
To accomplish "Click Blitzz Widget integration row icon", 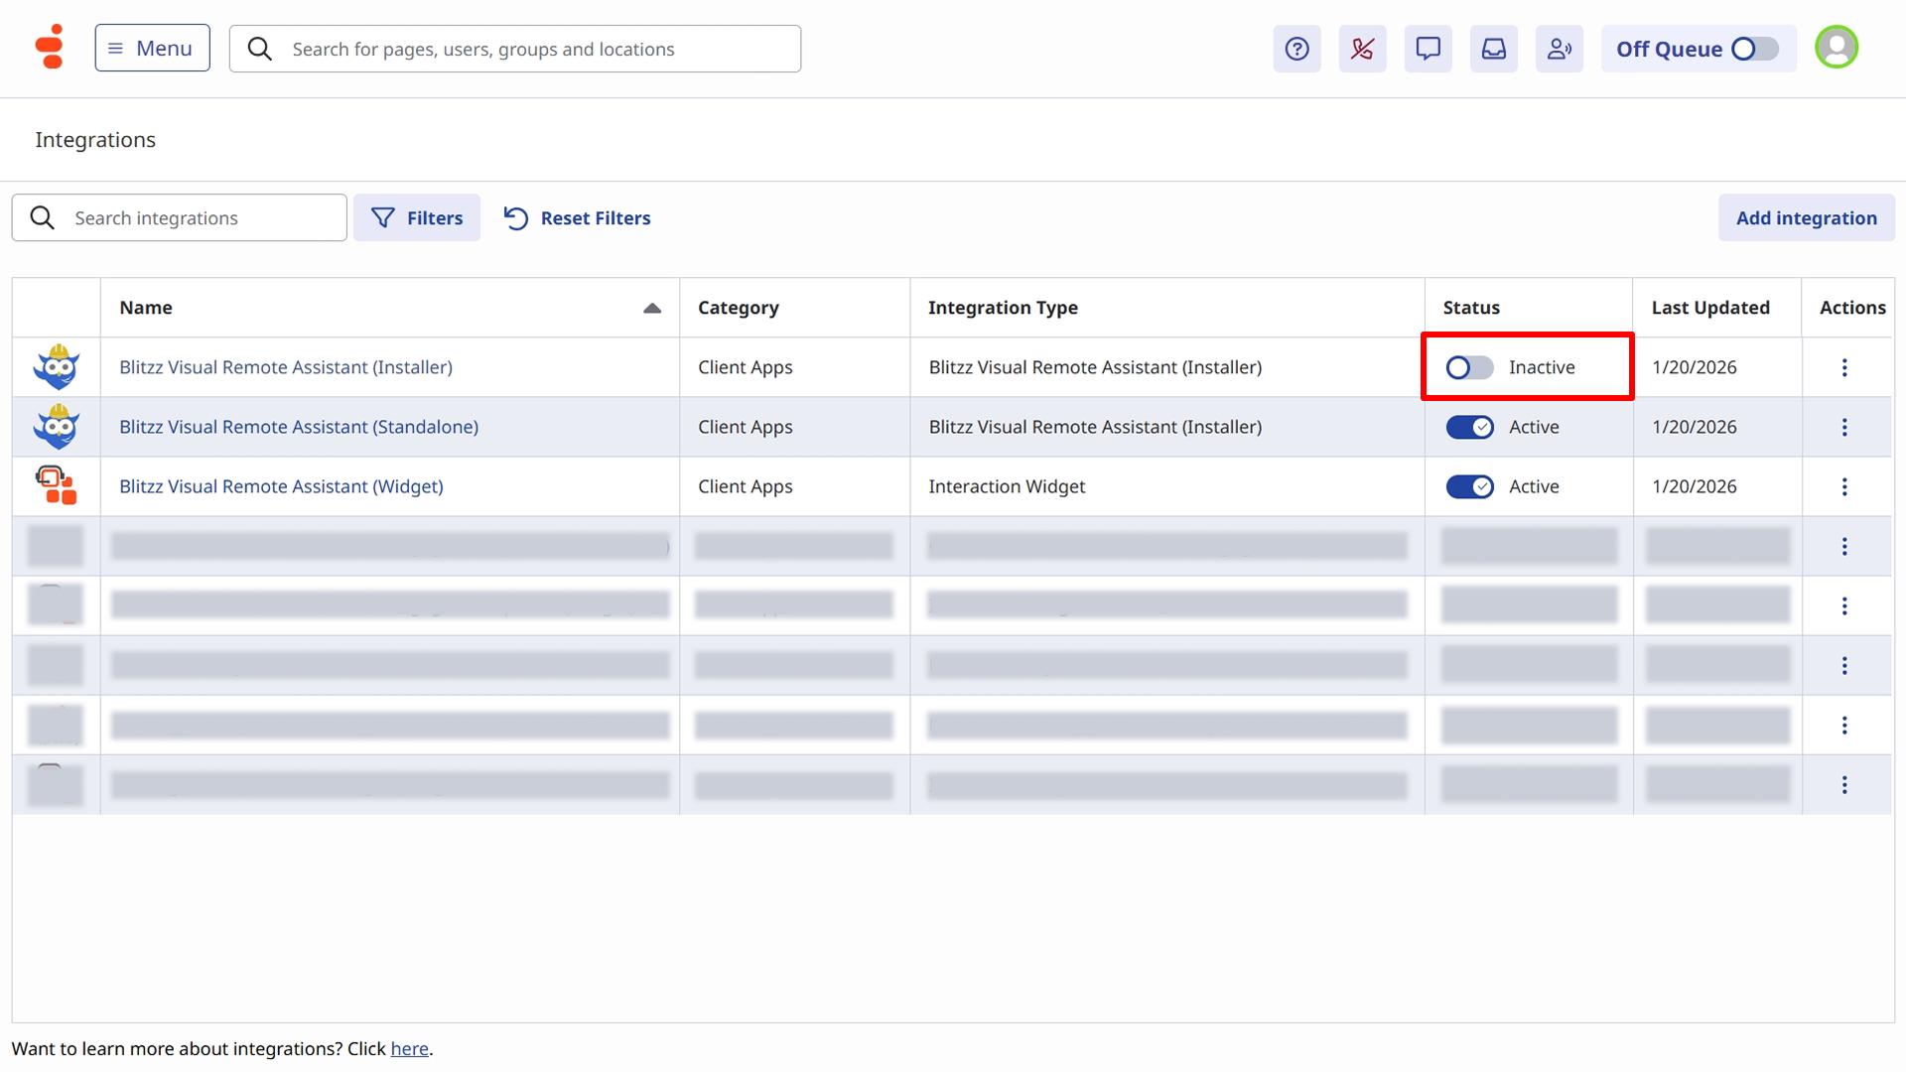I will tap(56, 485).
